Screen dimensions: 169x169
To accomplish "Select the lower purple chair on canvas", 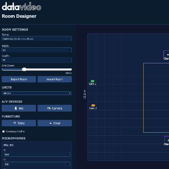I will (167, 140).
